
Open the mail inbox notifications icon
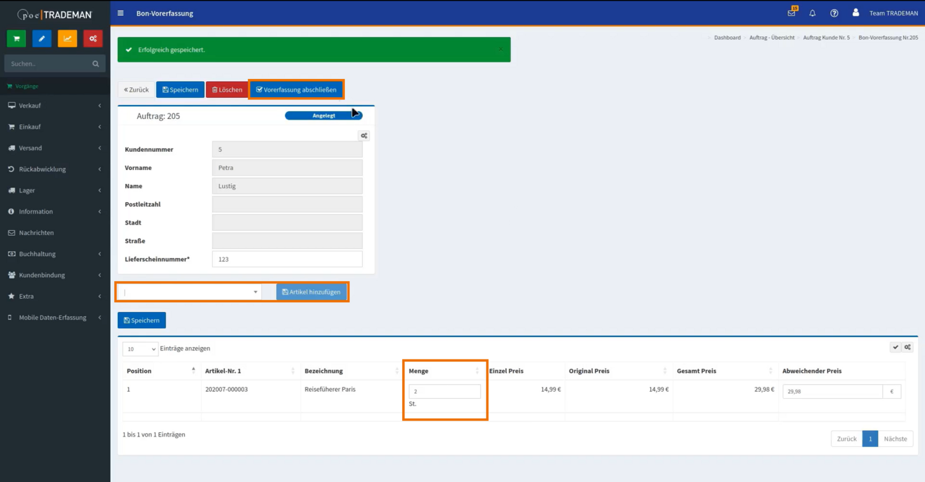792,13
